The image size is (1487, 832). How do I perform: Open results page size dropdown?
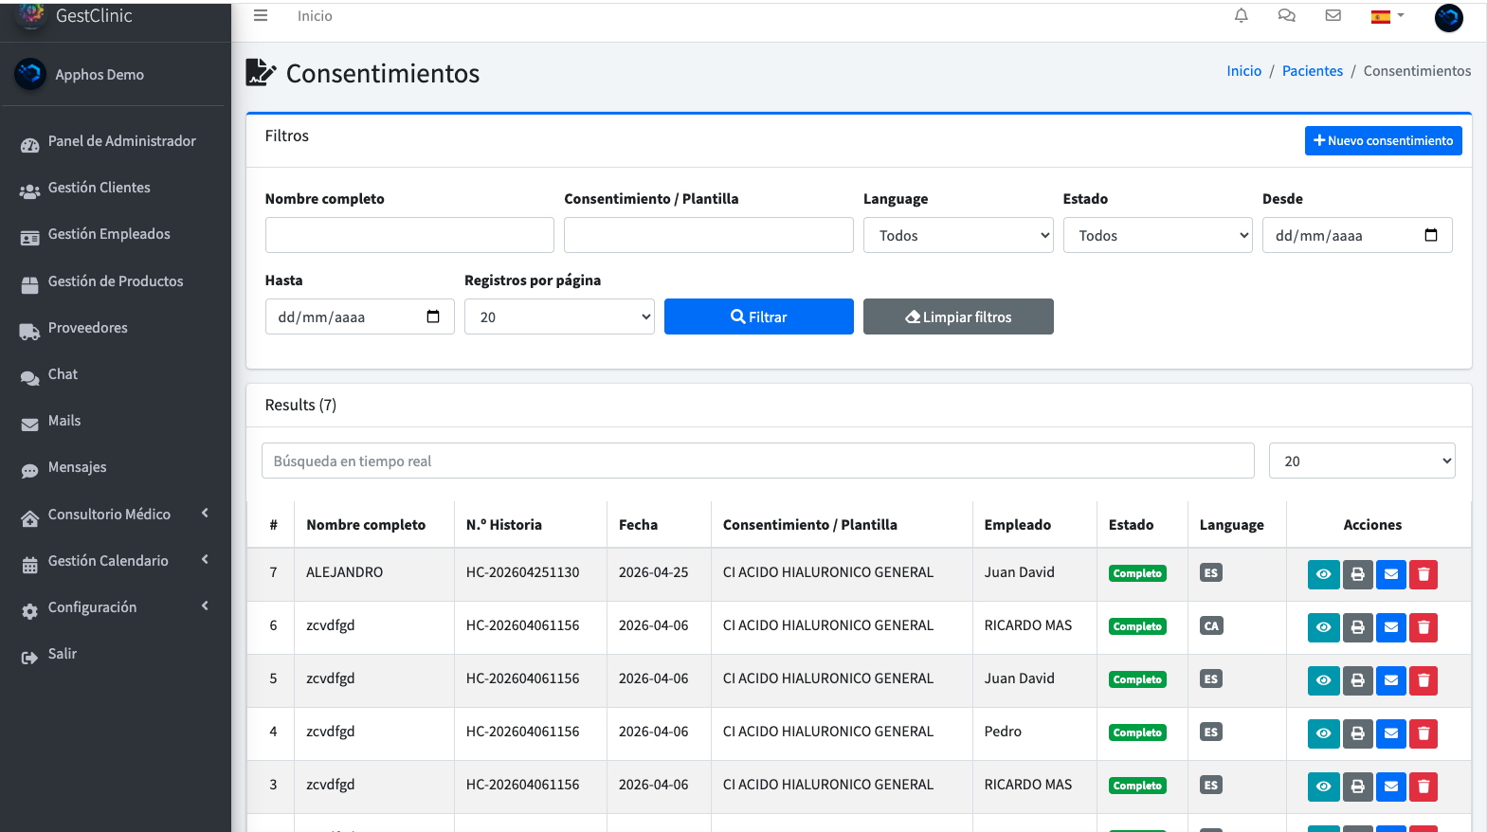pyautogui.click(x=1362, y=461)
